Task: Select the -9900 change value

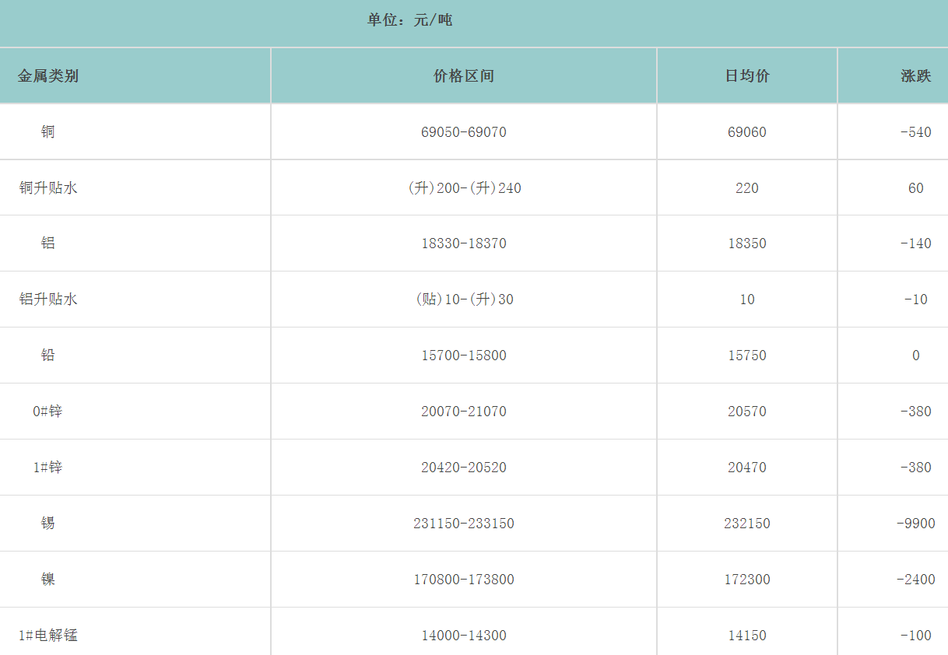Action: [915, 524]
